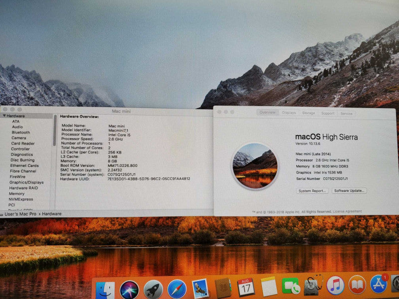Launch Siri from the Dock
The height and width of the screenshot is (299, 399).
point(129,290)
